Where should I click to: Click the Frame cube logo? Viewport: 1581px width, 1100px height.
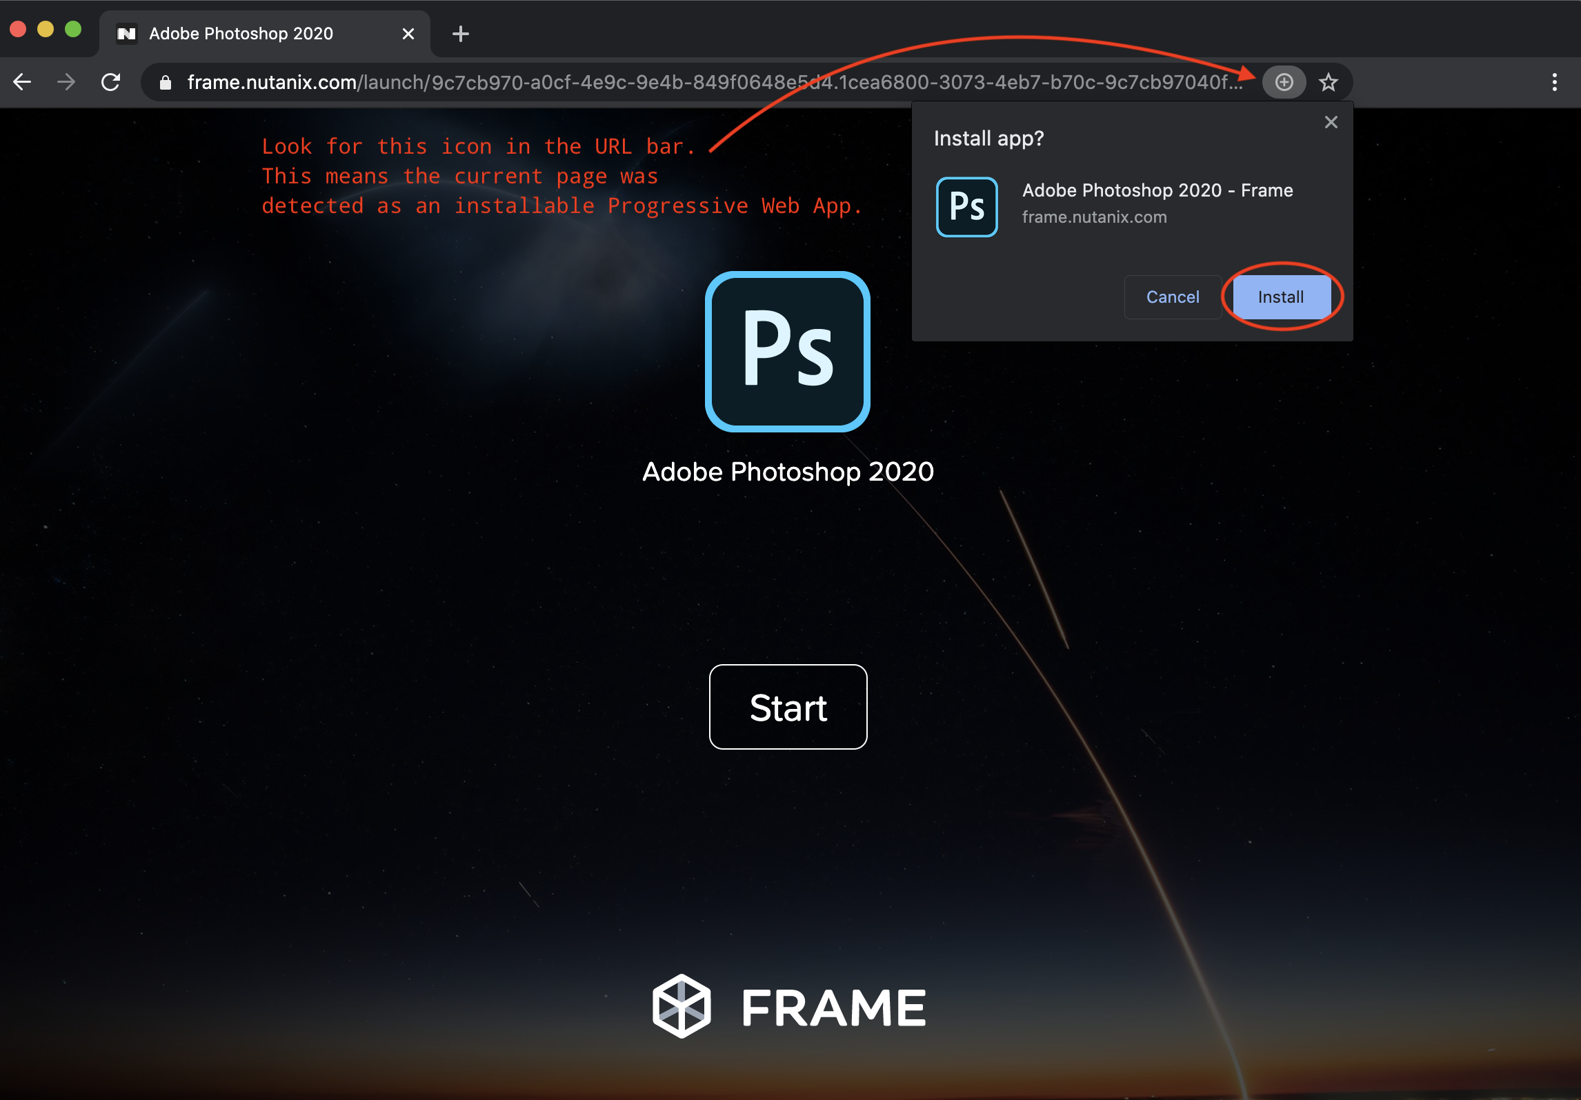[682, 1006]
